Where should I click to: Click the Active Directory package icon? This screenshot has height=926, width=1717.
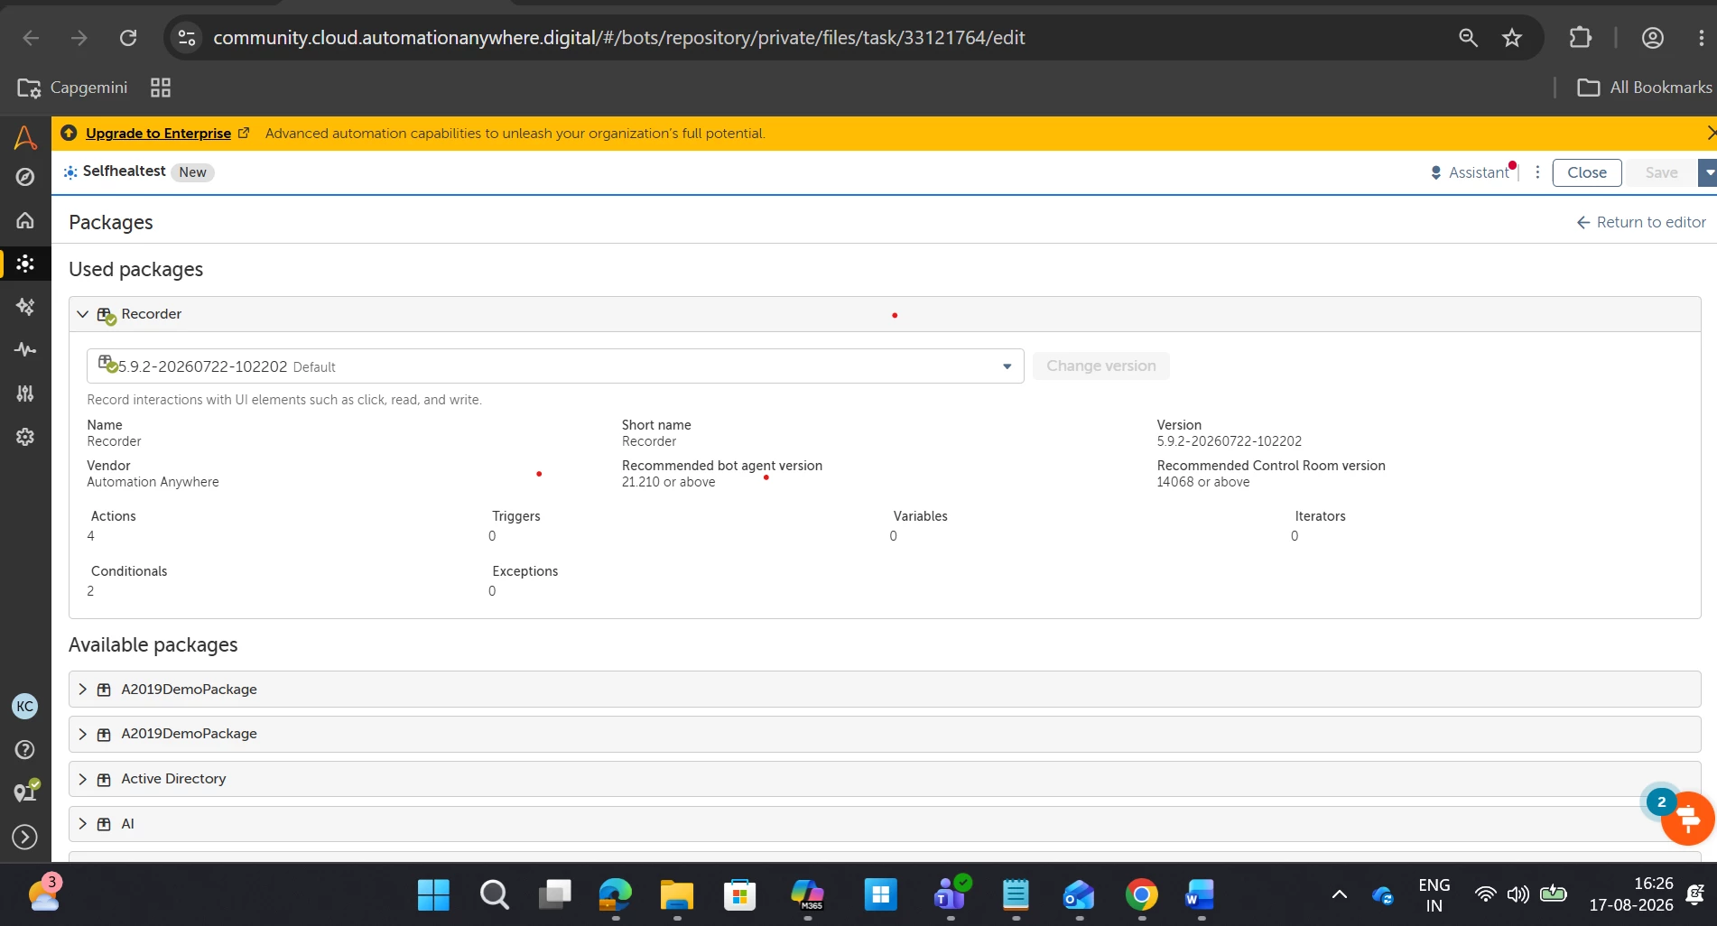tap(104, 779)
